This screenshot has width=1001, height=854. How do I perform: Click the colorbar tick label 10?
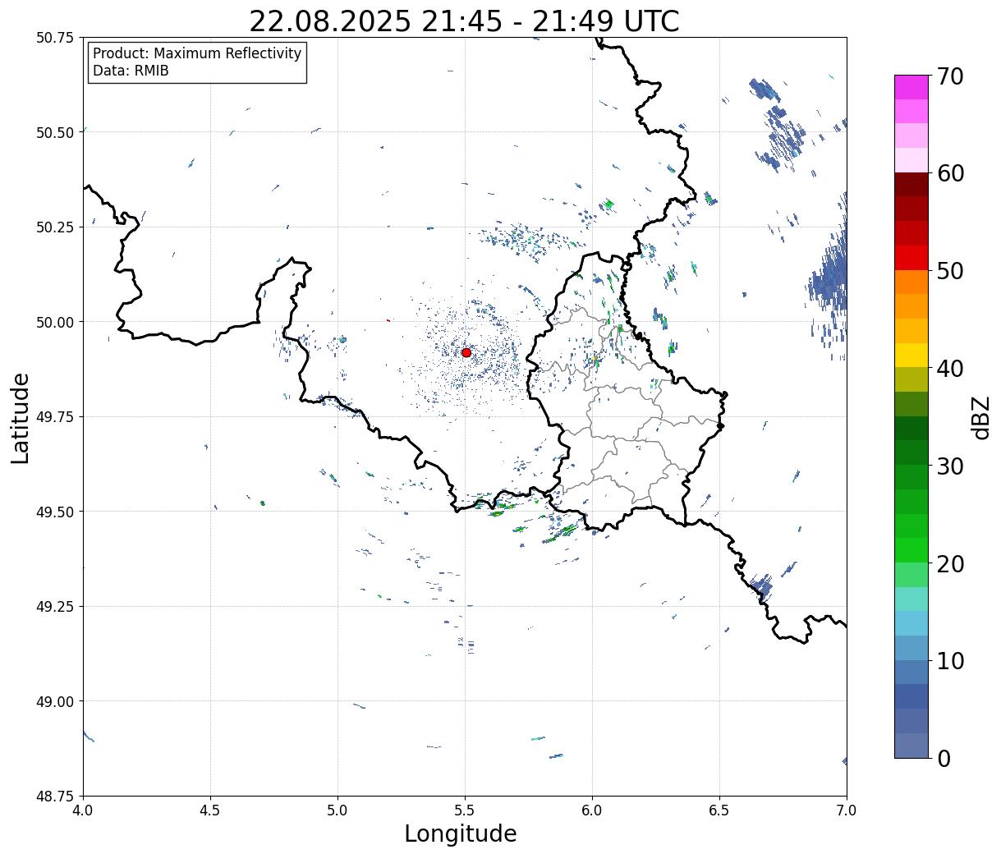point(950,660)
